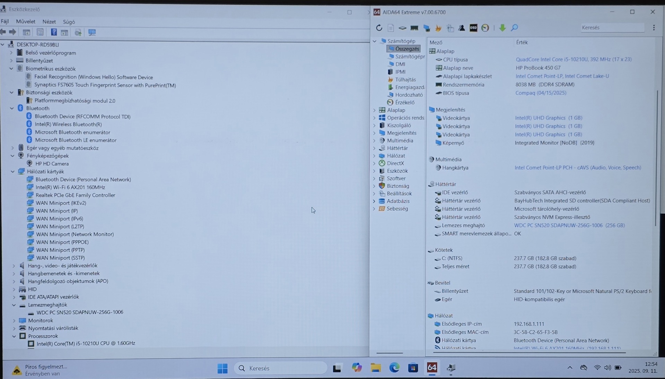The image size is (665, 379).
Task: Click the blue magnifier icon in AIDA64
Action: click(514, 28)
